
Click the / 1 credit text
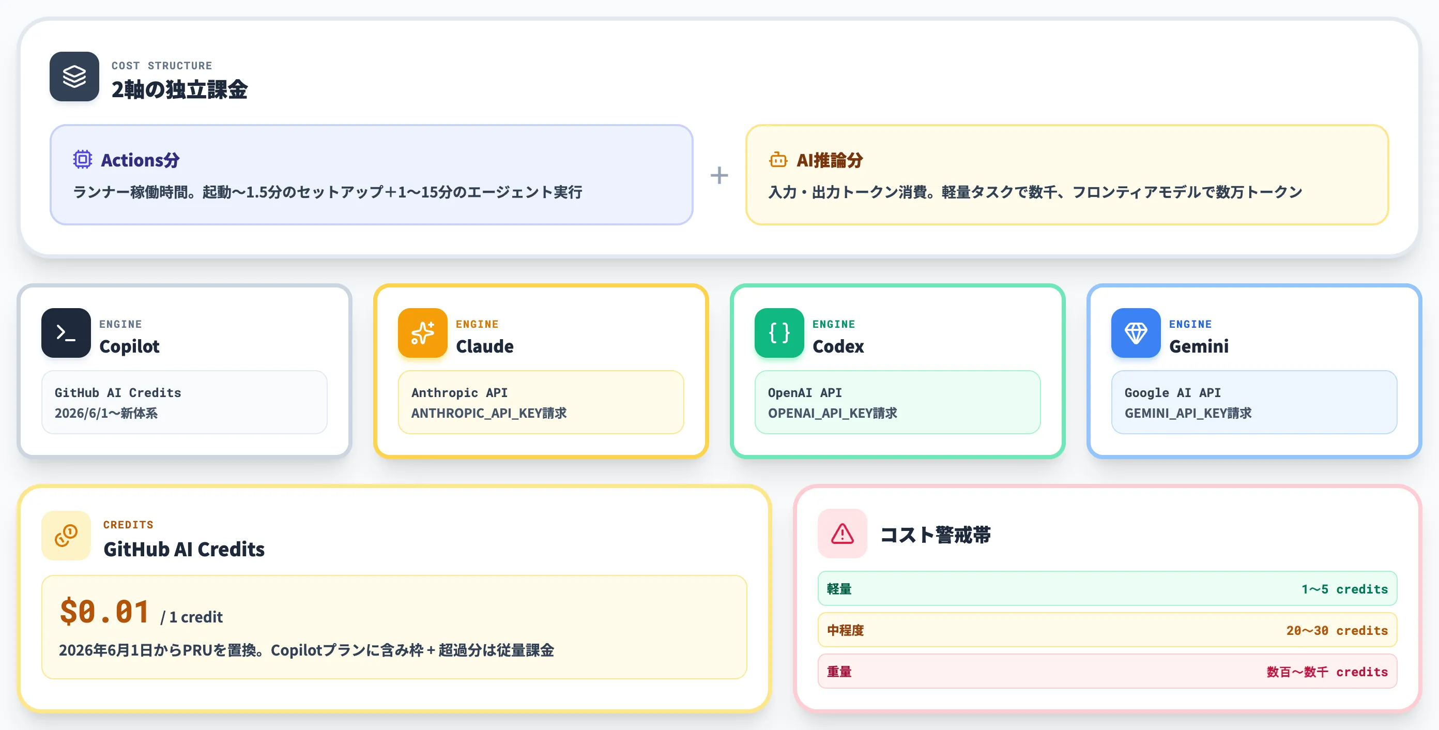pyautogui.click(x=192, y=617)
